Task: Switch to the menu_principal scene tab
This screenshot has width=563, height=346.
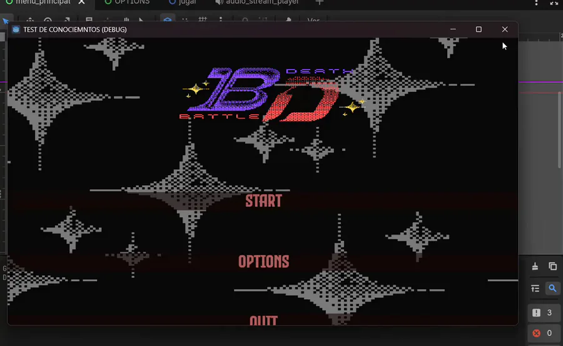Action: tap(43, 2)
